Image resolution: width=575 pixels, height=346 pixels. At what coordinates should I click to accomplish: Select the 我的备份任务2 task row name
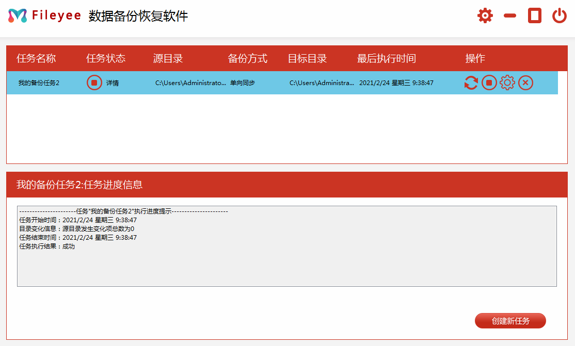(39, 83)
